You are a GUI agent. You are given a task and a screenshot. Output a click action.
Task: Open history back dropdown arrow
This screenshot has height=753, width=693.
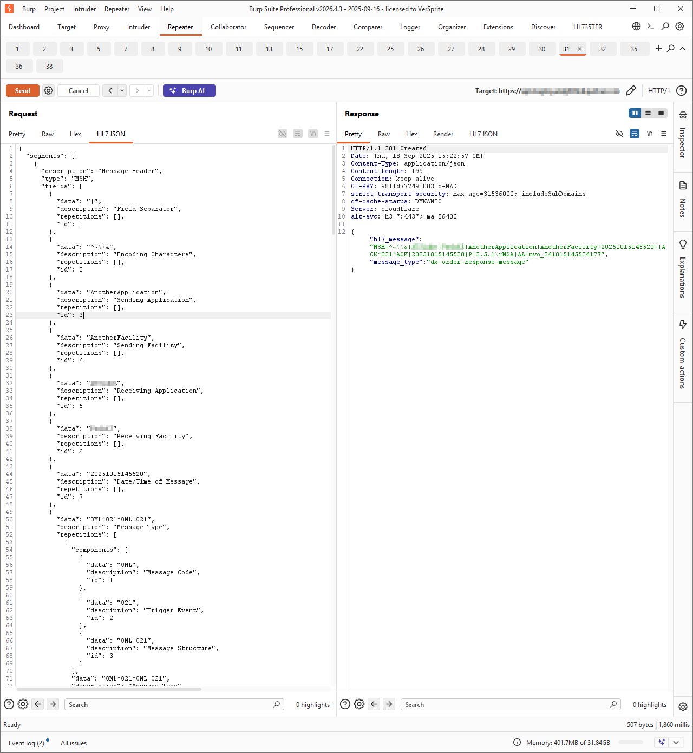click(122, 91)
